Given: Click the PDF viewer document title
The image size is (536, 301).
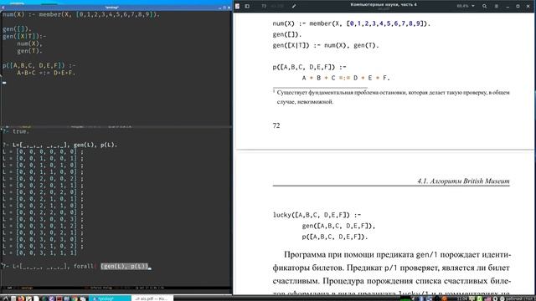Looking at the screenshot, I should tap(384, 4).
